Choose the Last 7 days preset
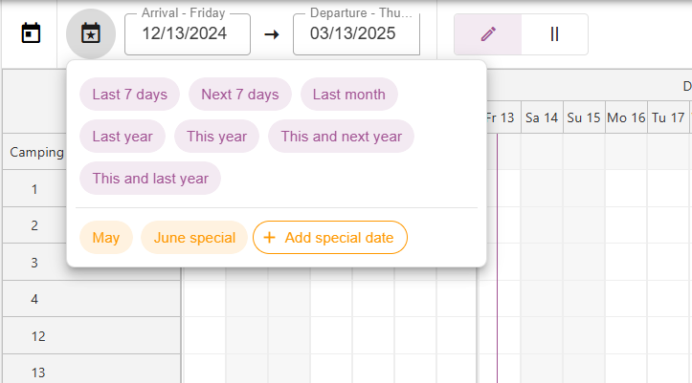The image size is (692, 383). pyautogui.click(x=130, y=95)
